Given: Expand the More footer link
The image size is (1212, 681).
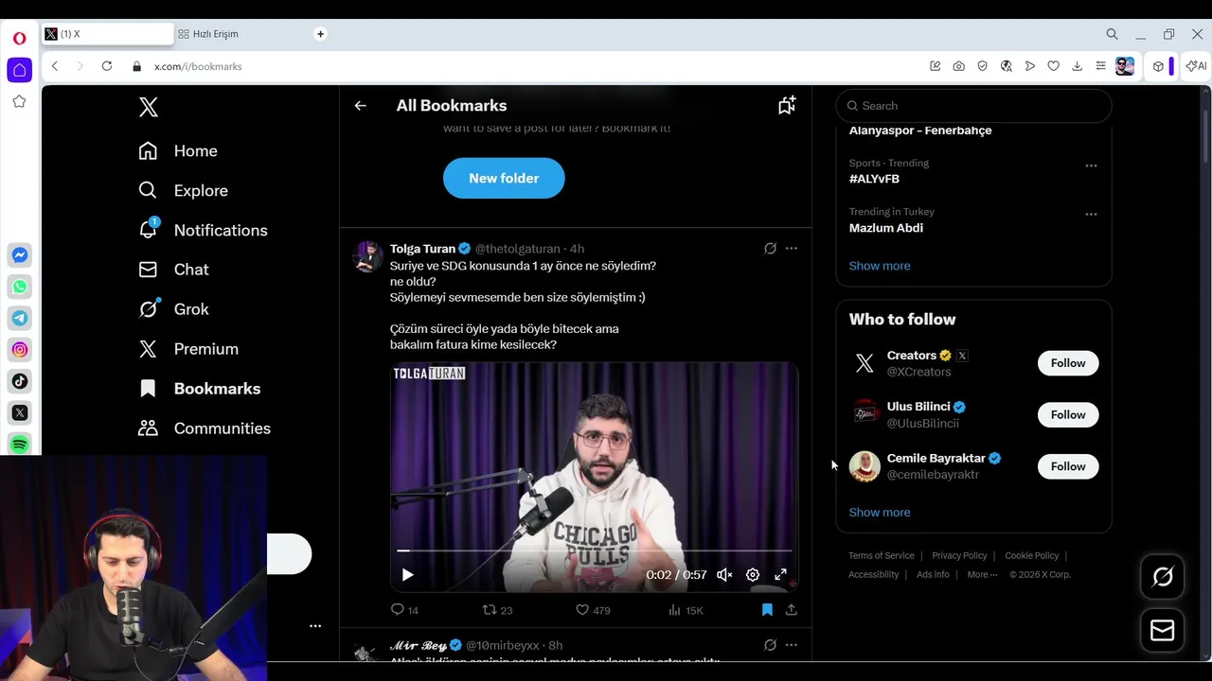Looking at the screenshot, I should (982, 574).
